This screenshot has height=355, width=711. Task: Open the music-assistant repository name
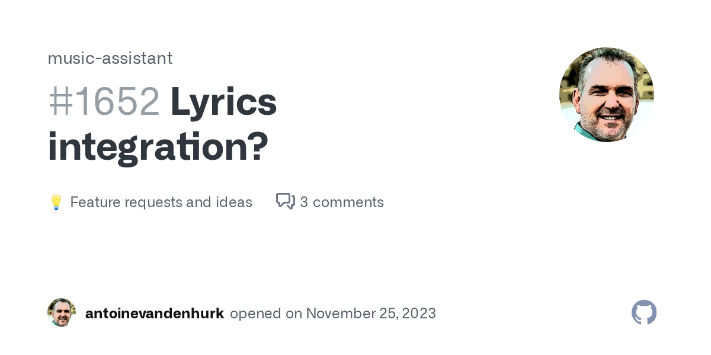pyautogui.click(x=110, y=58)
